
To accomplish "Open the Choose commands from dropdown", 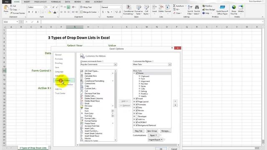I will coord(115,65).
